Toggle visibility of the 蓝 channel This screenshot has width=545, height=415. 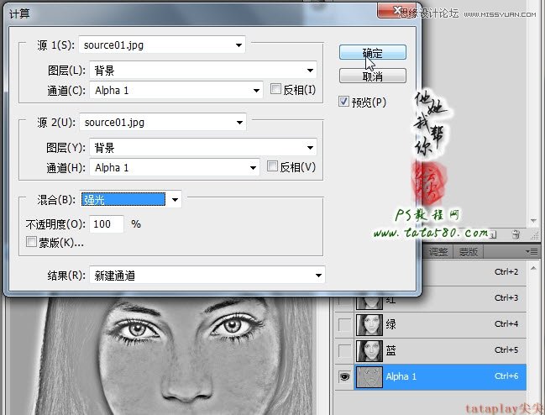344,351
